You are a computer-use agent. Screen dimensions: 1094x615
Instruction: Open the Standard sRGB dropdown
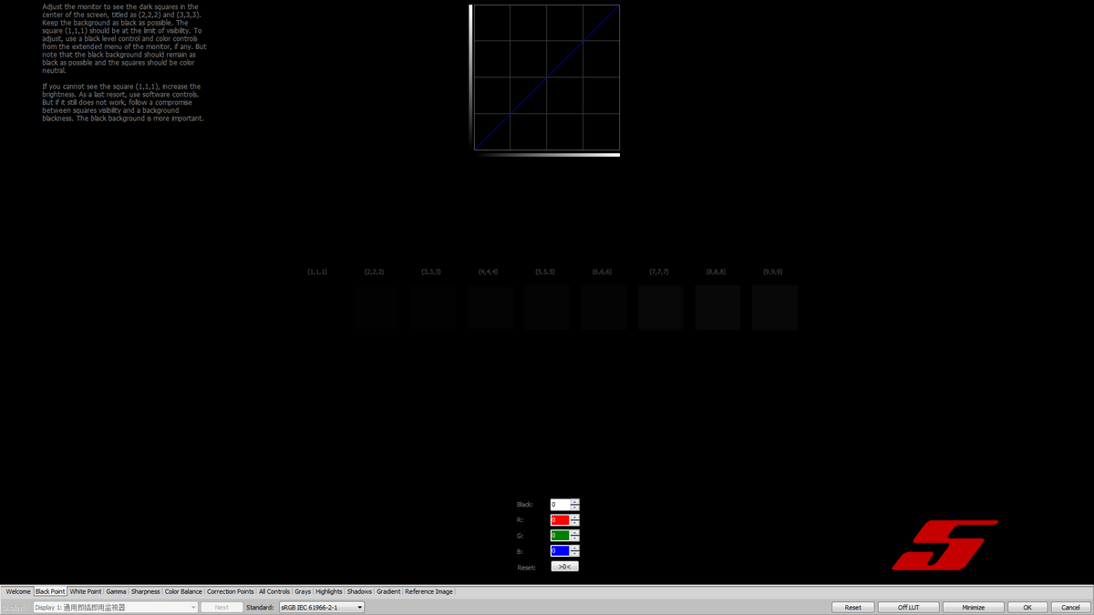[321, 607]
